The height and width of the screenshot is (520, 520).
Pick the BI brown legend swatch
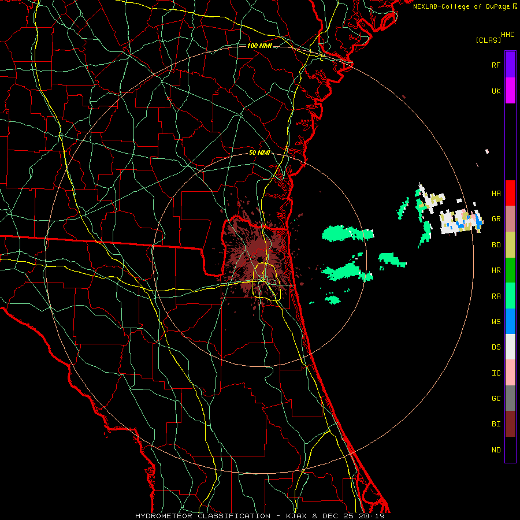(510, 424)
